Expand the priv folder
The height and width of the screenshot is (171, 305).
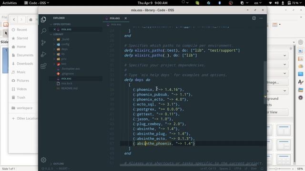click(64, 59)
